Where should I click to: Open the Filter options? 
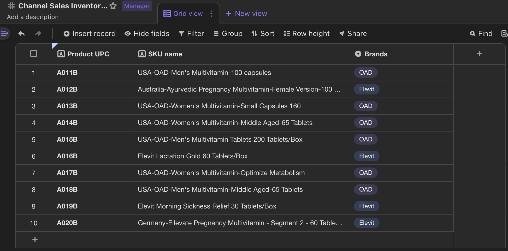tap(191, 34)
